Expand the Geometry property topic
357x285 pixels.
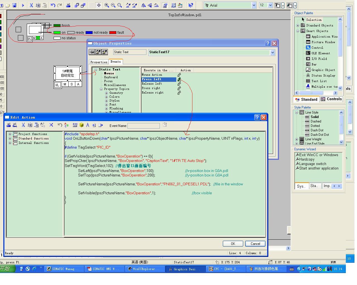[106, 93]
